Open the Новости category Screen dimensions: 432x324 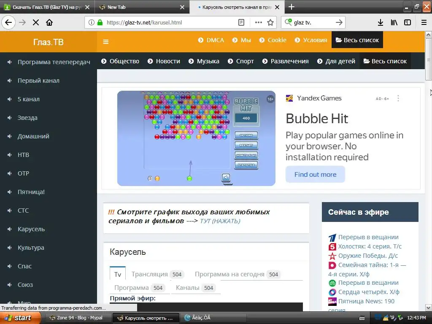[164, 61]
